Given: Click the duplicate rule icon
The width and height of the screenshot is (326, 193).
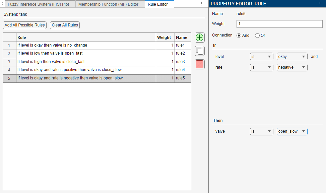Looking at the screenshot, I should [200, 51].
